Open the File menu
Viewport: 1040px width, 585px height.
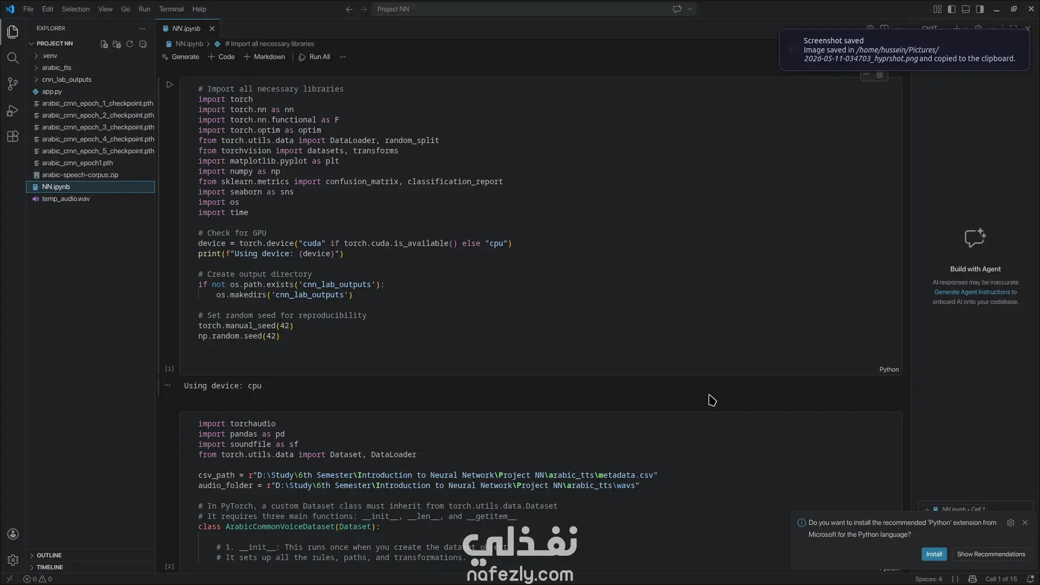tap(28, 9)
